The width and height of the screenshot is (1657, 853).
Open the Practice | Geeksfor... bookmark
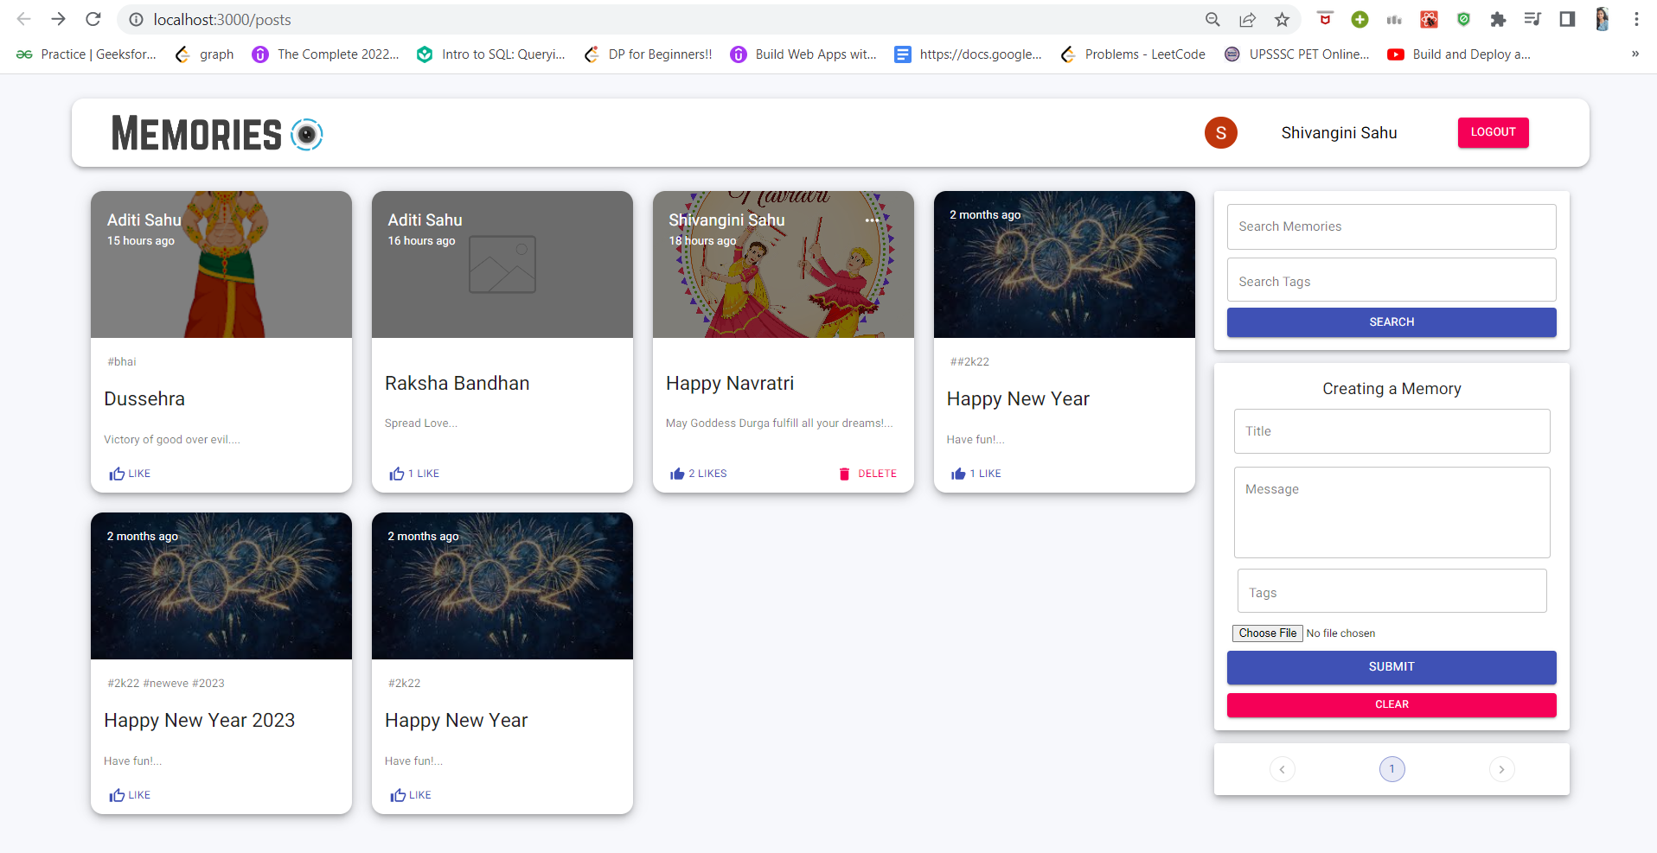pyautogui.click(x=86, y=54)
